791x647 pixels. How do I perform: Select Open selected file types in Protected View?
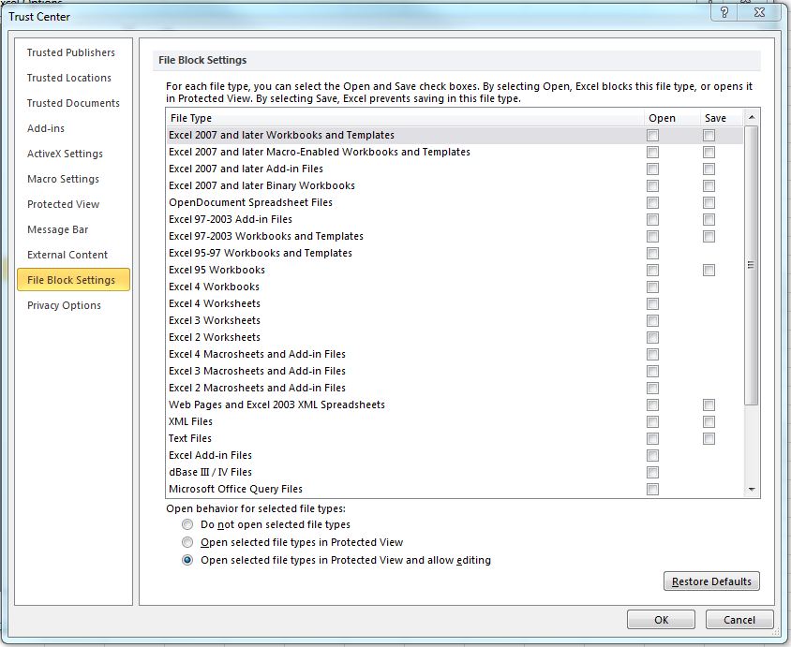click(x=187, y=542)
